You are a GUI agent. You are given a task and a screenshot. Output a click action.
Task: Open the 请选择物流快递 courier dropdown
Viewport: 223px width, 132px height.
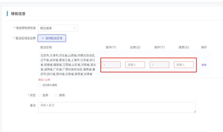click(58, 28)
